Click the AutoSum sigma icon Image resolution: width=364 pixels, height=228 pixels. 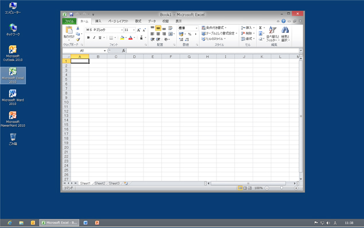coord(261,28)
